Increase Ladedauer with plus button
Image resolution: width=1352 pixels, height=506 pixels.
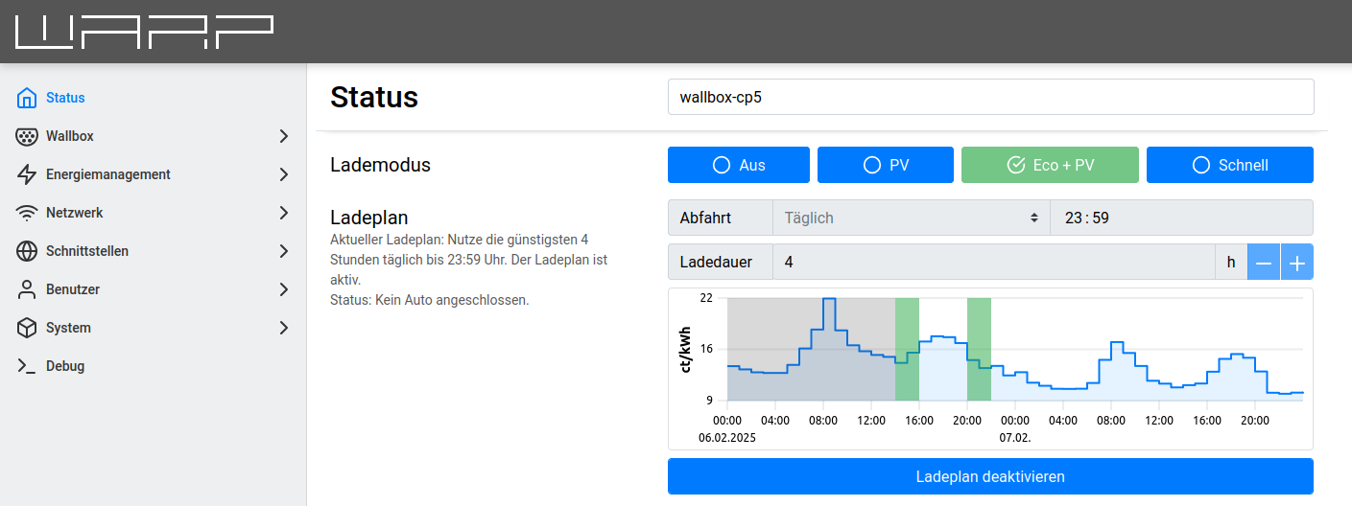pyautogui.click(x=1296, y=263)
